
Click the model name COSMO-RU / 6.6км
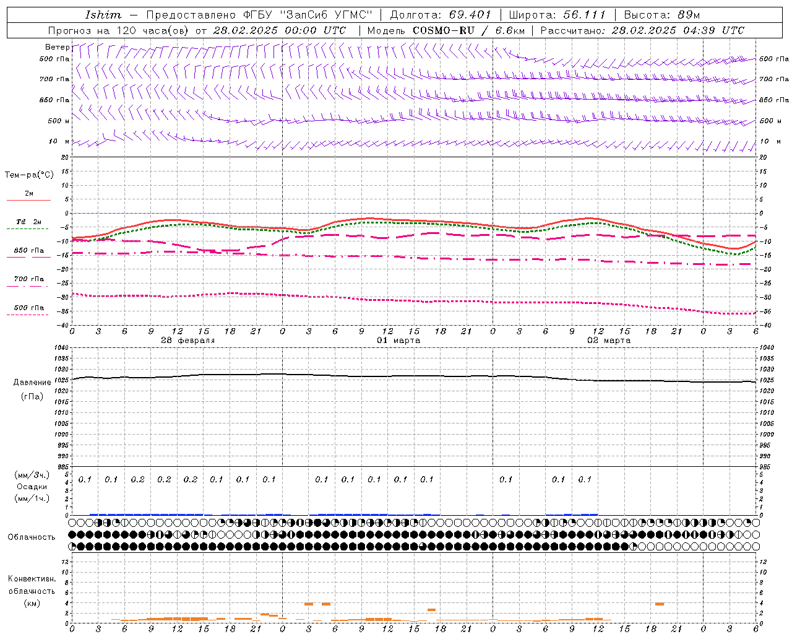pos(468,30)
